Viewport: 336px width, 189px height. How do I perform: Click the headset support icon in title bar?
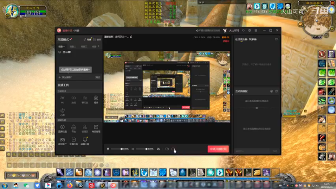[243, 30]
